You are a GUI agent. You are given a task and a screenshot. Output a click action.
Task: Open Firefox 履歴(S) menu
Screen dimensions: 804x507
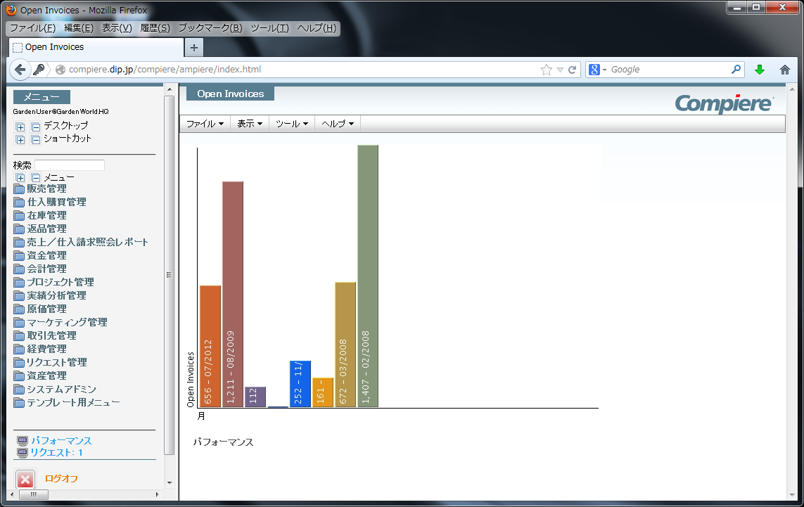tap(155, 28)
